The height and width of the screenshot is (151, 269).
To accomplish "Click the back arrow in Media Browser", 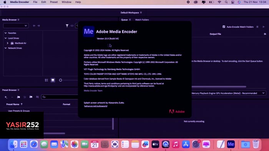I will pyautogui.click(x=34, y=26).
